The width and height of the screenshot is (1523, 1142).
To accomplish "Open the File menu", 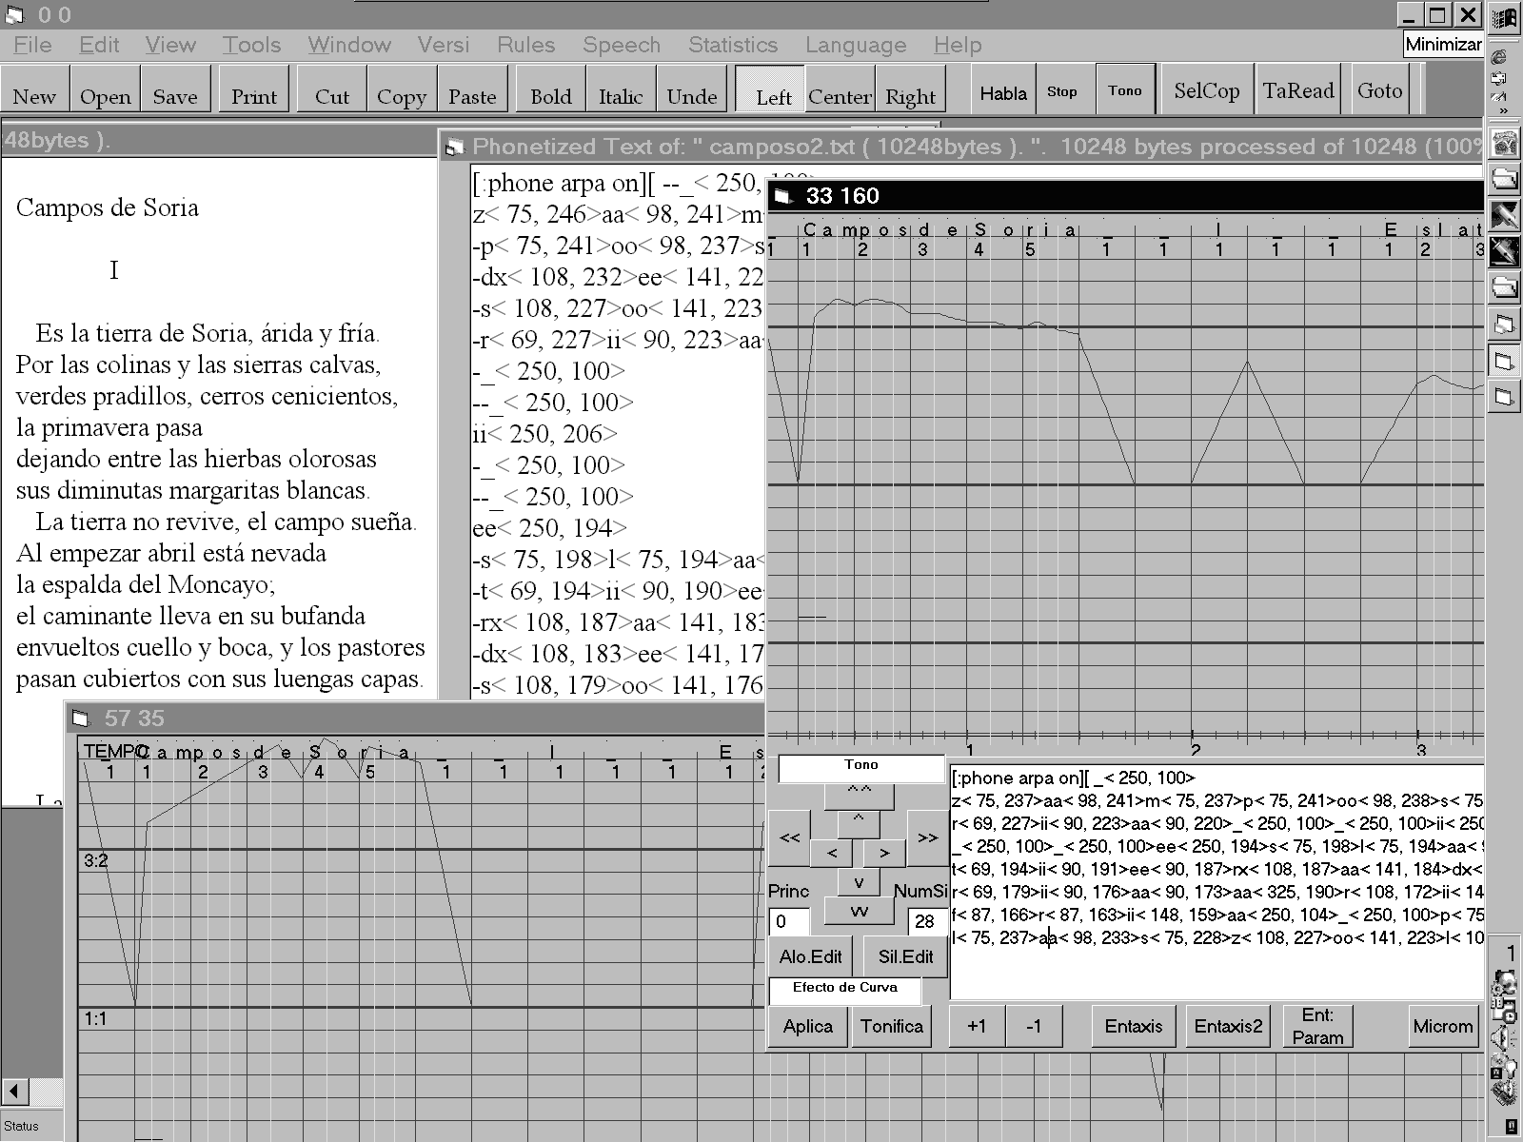I will point(32,45).
